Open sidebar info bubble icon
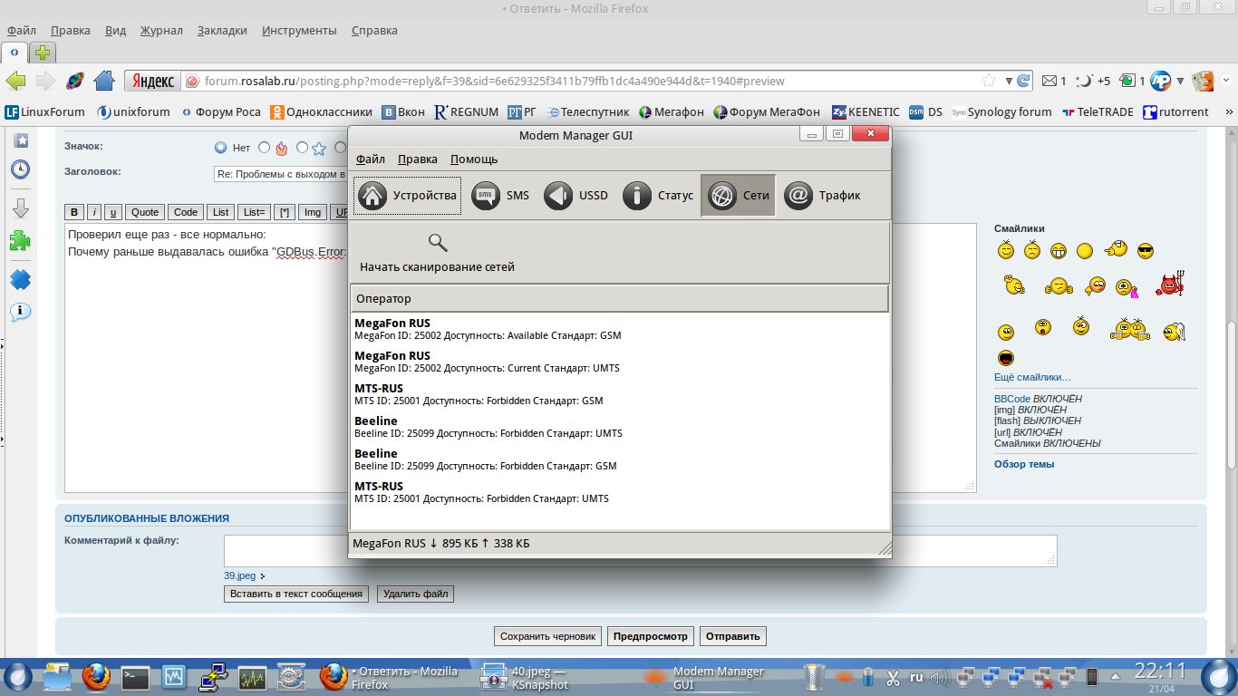The height and width of the screenshot is (696, 1238). (20, 312)
